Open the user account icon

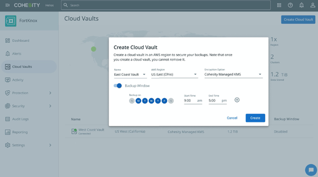312,5
